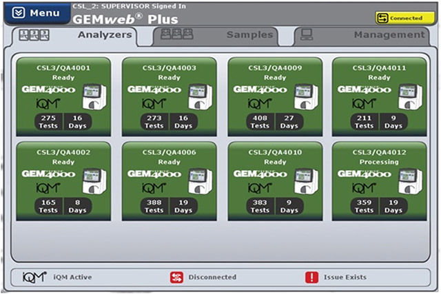The width and height of the screenshot is (441, 294).
Task: Click the iQM logo on QA4003 card
Action: point(154,103)
